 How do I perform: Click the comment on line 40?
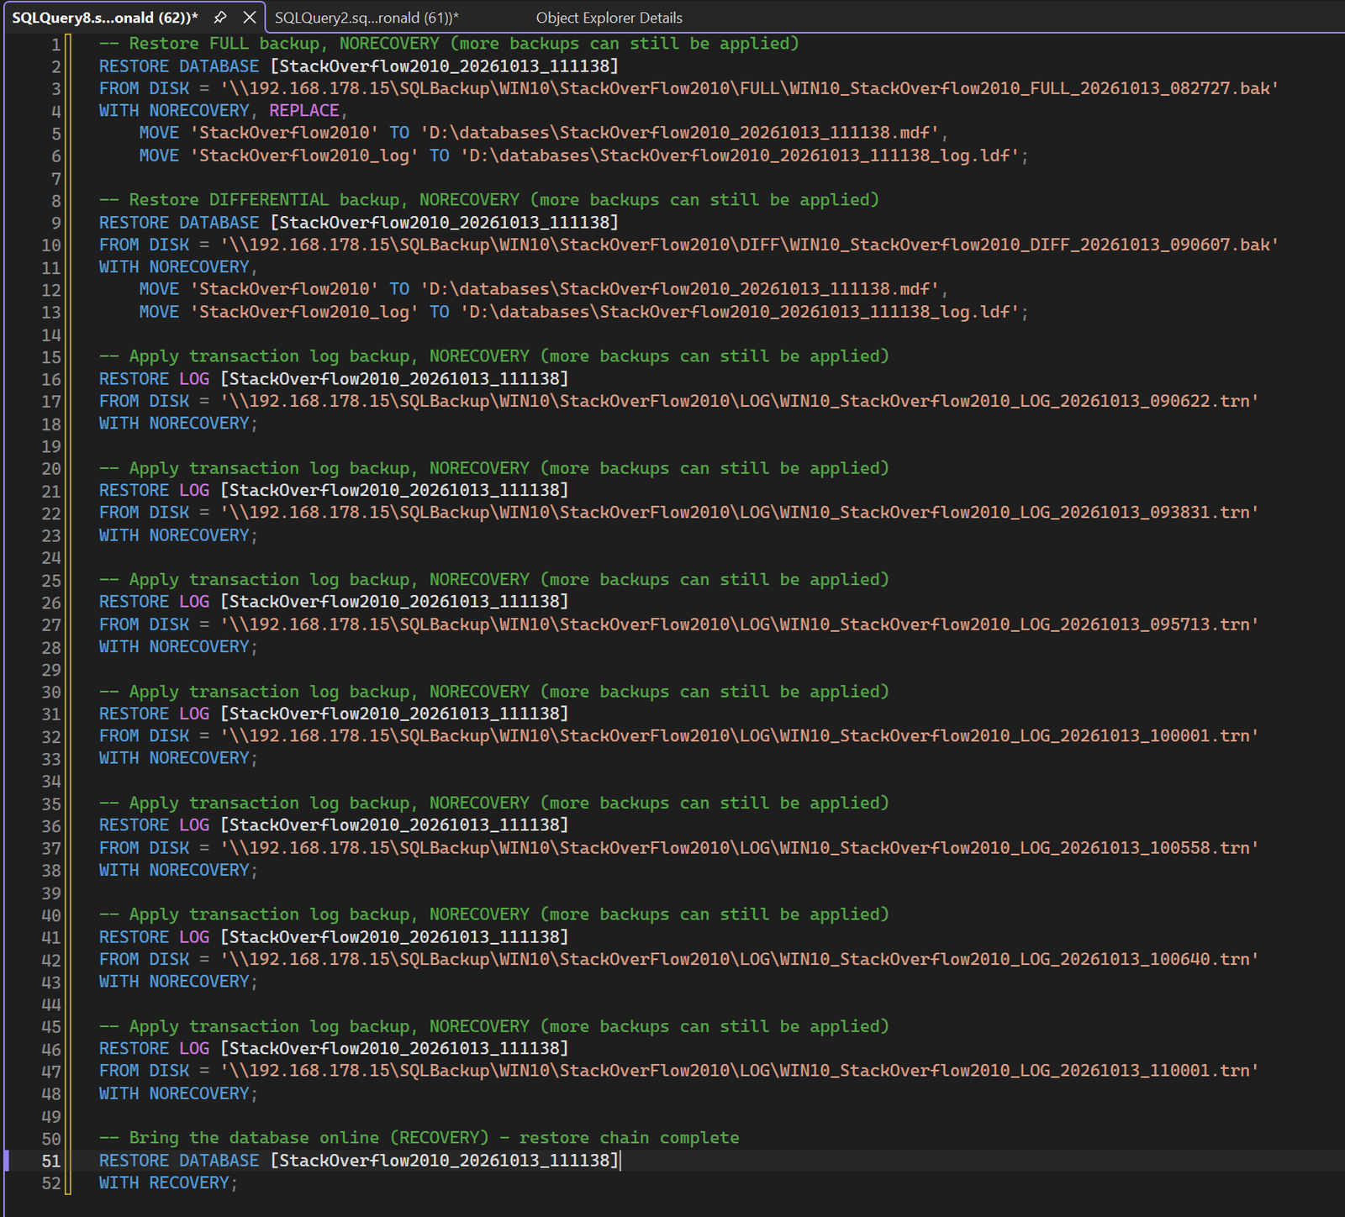point(494,914)
